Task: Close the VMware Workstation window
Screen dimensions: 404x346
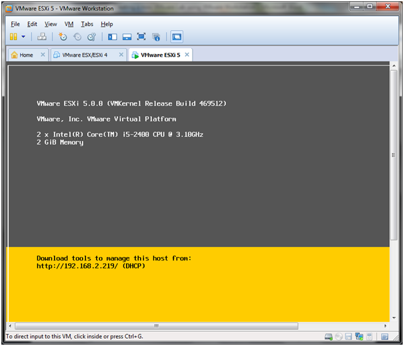Action: (388, 7)
